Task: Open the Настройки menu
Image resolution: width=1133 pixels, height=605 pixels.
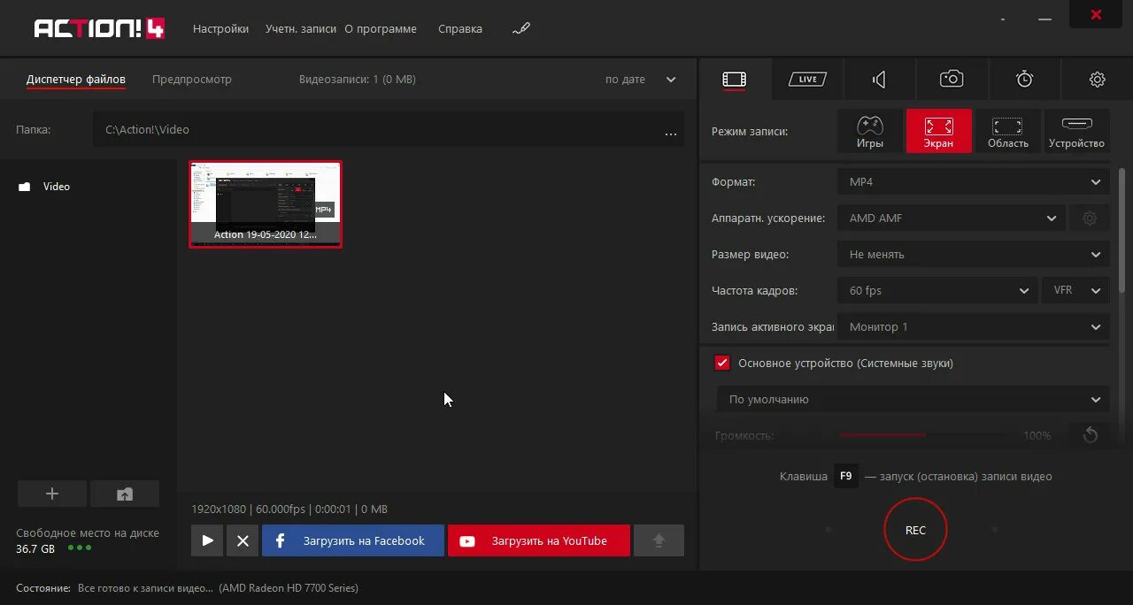Action: [x=220, y=28]
